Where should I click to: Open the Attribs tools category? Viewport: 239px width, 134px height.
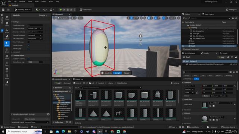[7, 77]
